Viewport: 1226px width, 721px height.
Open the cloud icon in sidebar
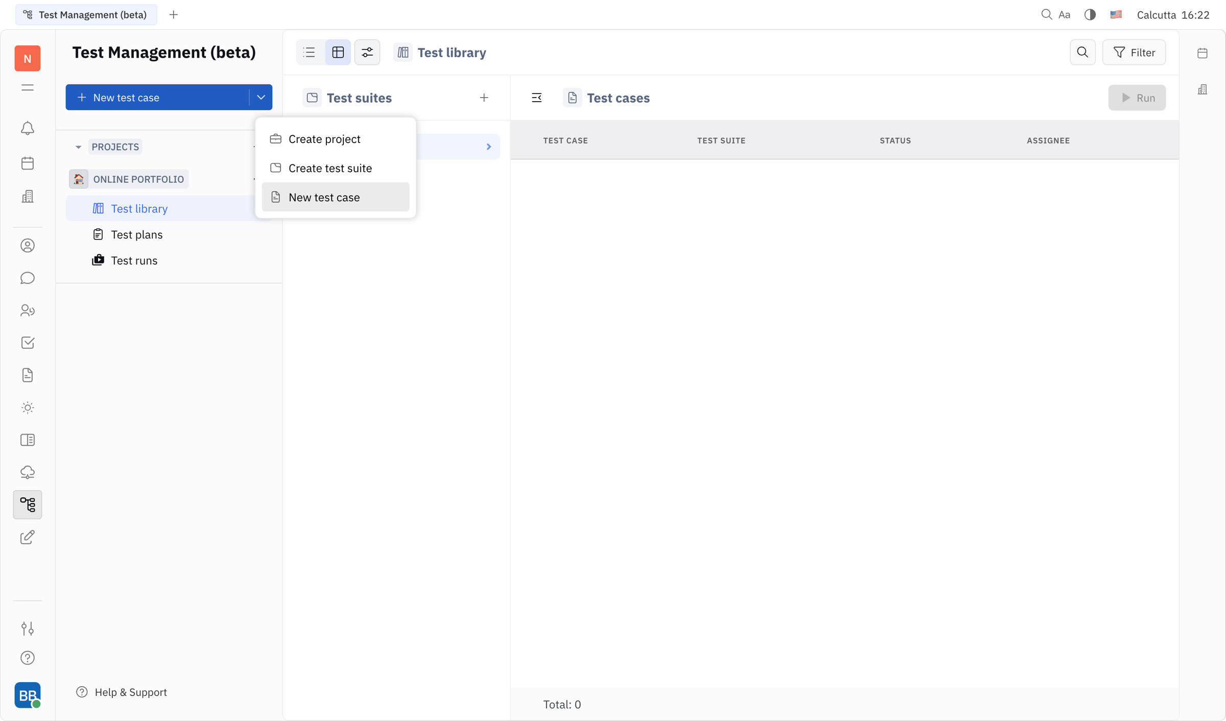coord(28,472)
